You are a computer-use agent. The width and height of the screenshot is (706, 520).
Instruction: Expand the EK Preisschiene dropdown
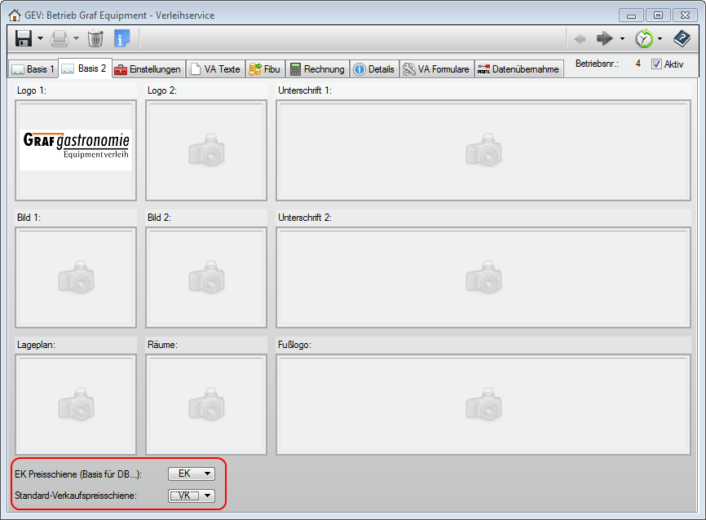(x=192, y=474)
